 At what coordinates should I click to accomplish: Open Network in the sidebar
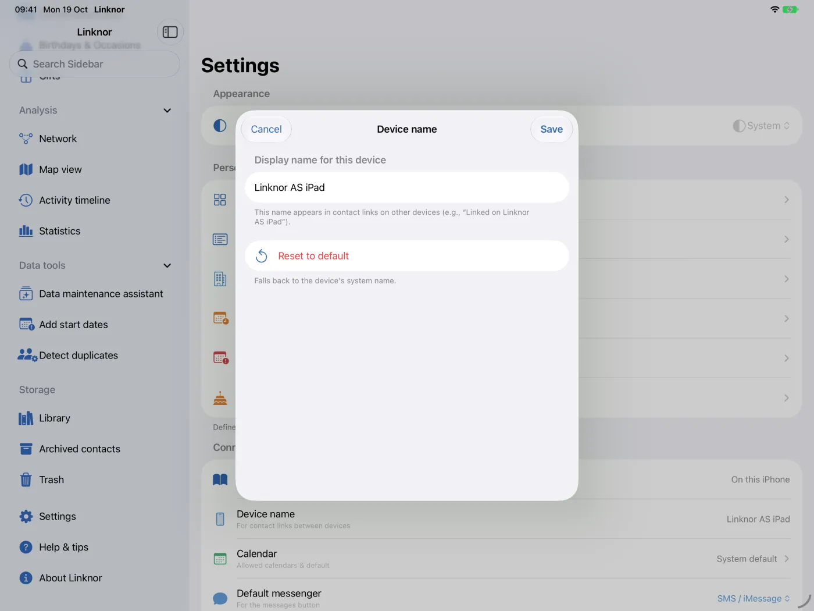(94, 138)
